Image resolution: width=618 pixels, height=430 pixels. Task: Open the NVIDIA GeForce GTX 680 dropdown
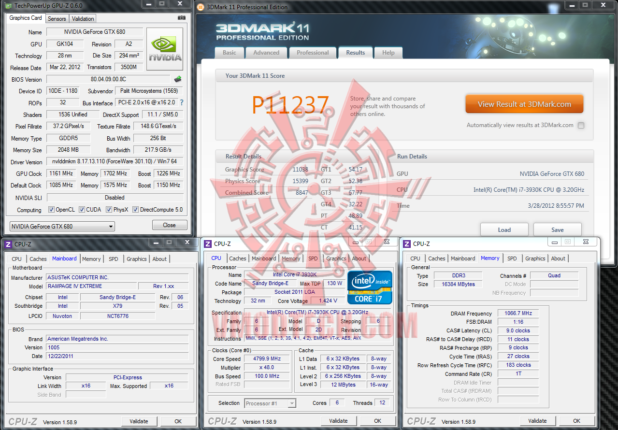pyautogui.click(x=62, y=226)
